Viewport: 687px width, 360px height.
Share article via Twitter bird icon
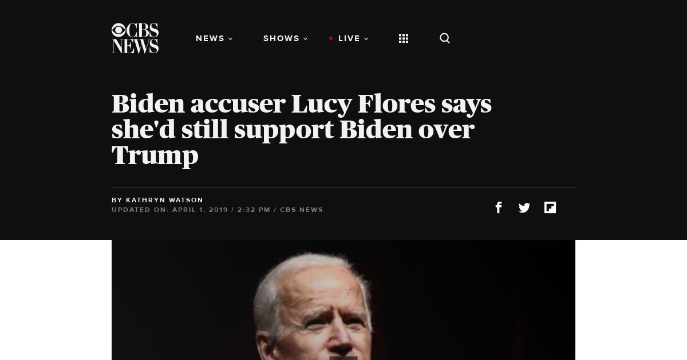(524, 208)
